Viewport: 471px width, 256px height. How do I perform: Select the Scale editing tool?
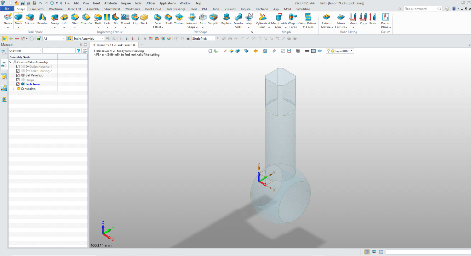point(373,18)
